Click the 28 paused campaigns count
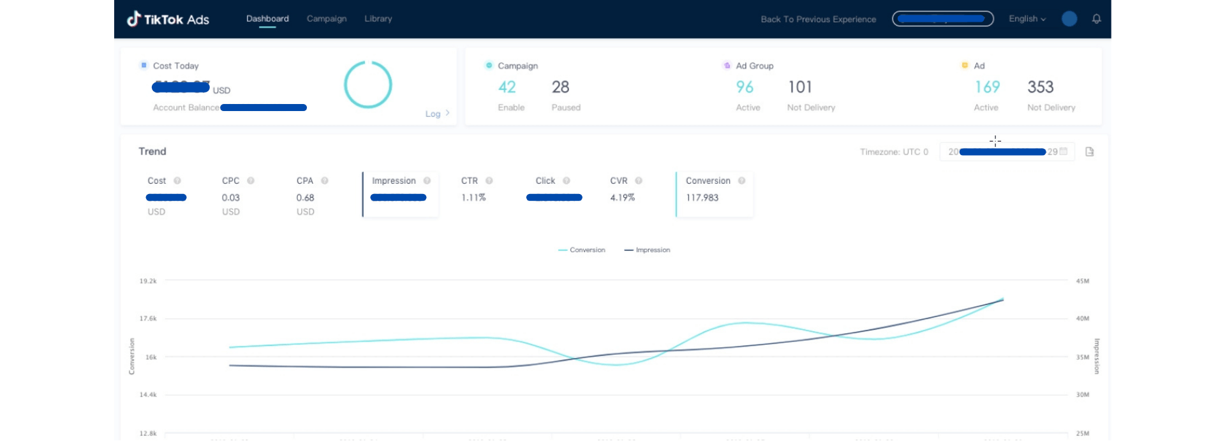 point(560,87)
